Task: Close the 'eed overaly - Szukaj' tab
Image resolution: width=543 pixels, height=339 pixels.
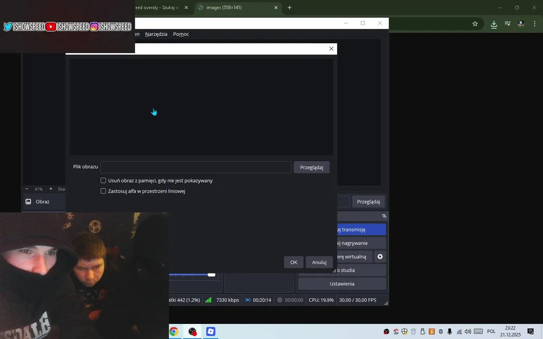Action: tap(186, 8)
